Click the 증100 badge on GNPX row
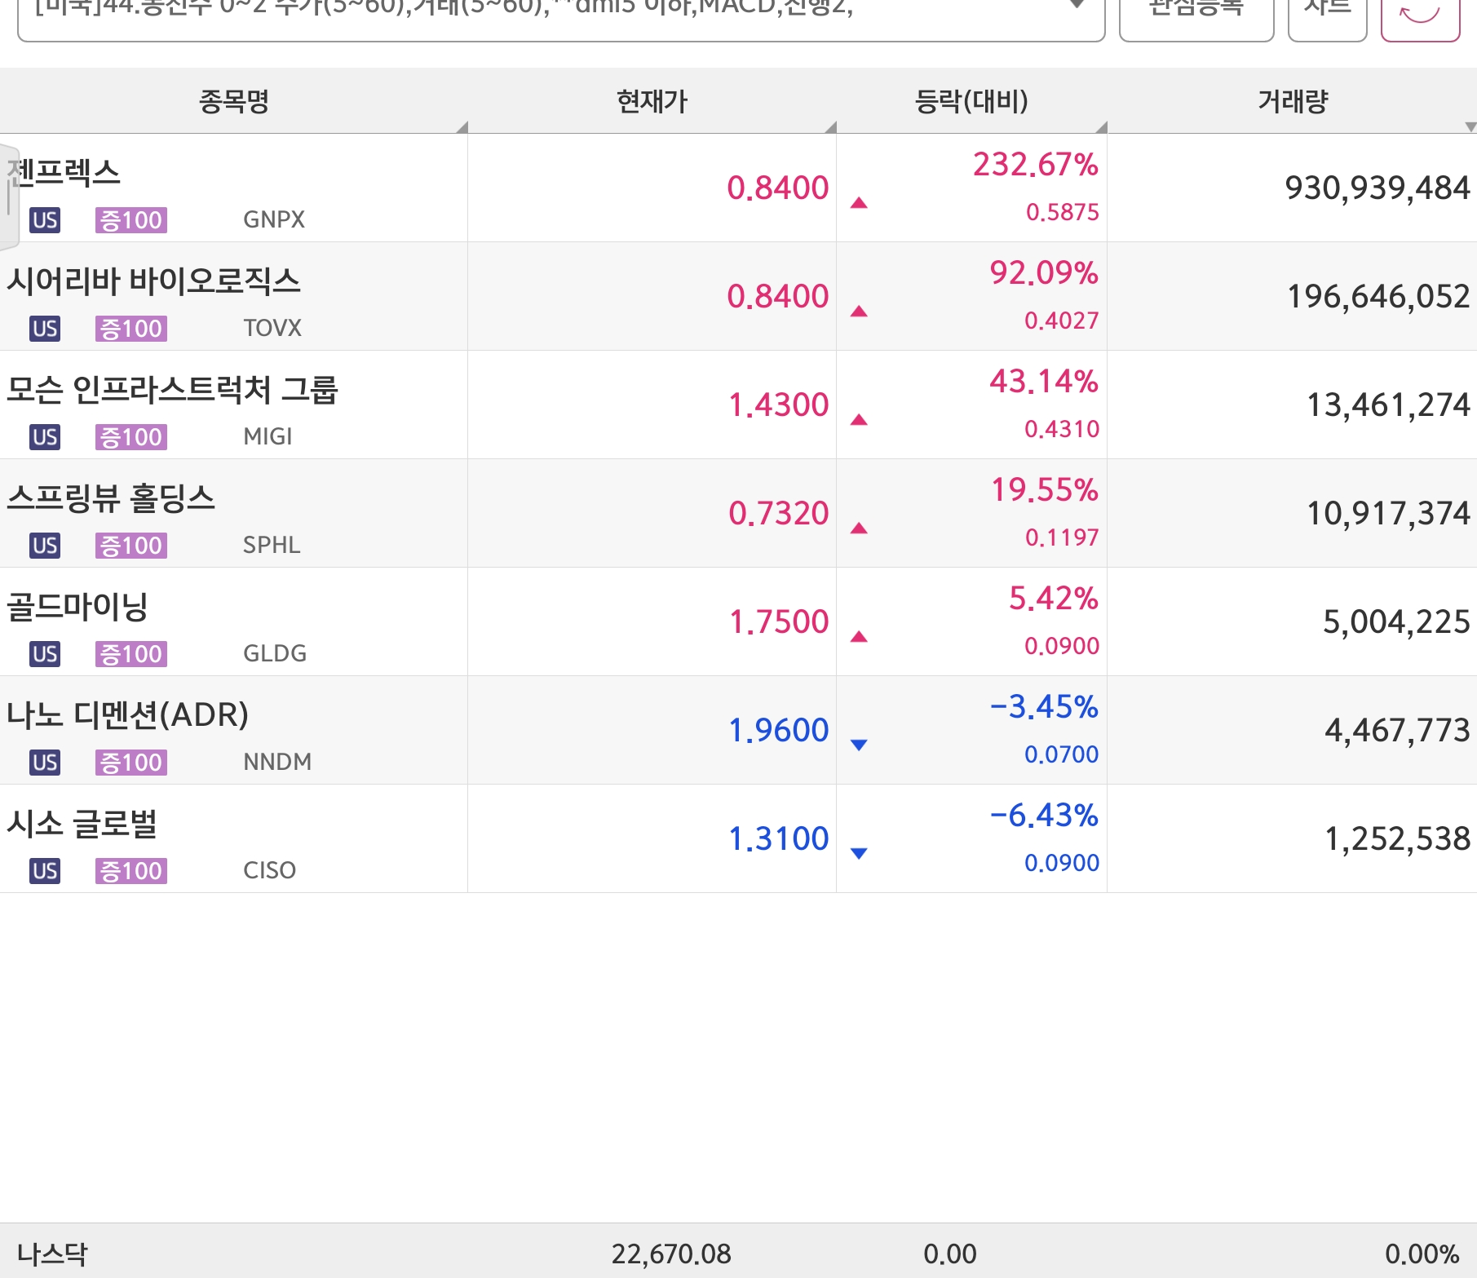Viewport: 1477px width, 1278px height. pos(131,220)
